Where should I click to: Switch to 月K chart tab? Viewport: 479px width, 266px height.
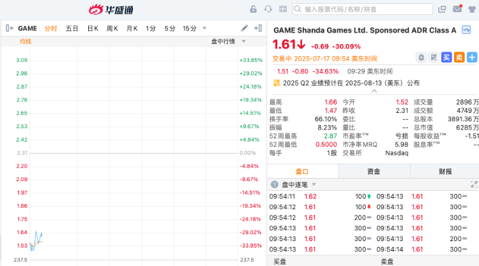132,28
